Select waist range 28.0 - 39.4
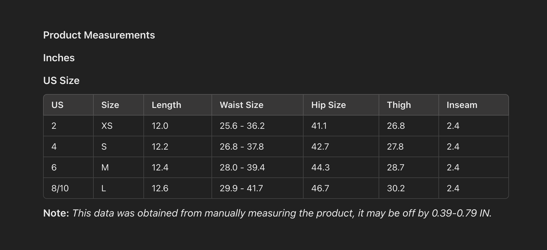Screen dimensions: 547x250 (x=242, y=167)
